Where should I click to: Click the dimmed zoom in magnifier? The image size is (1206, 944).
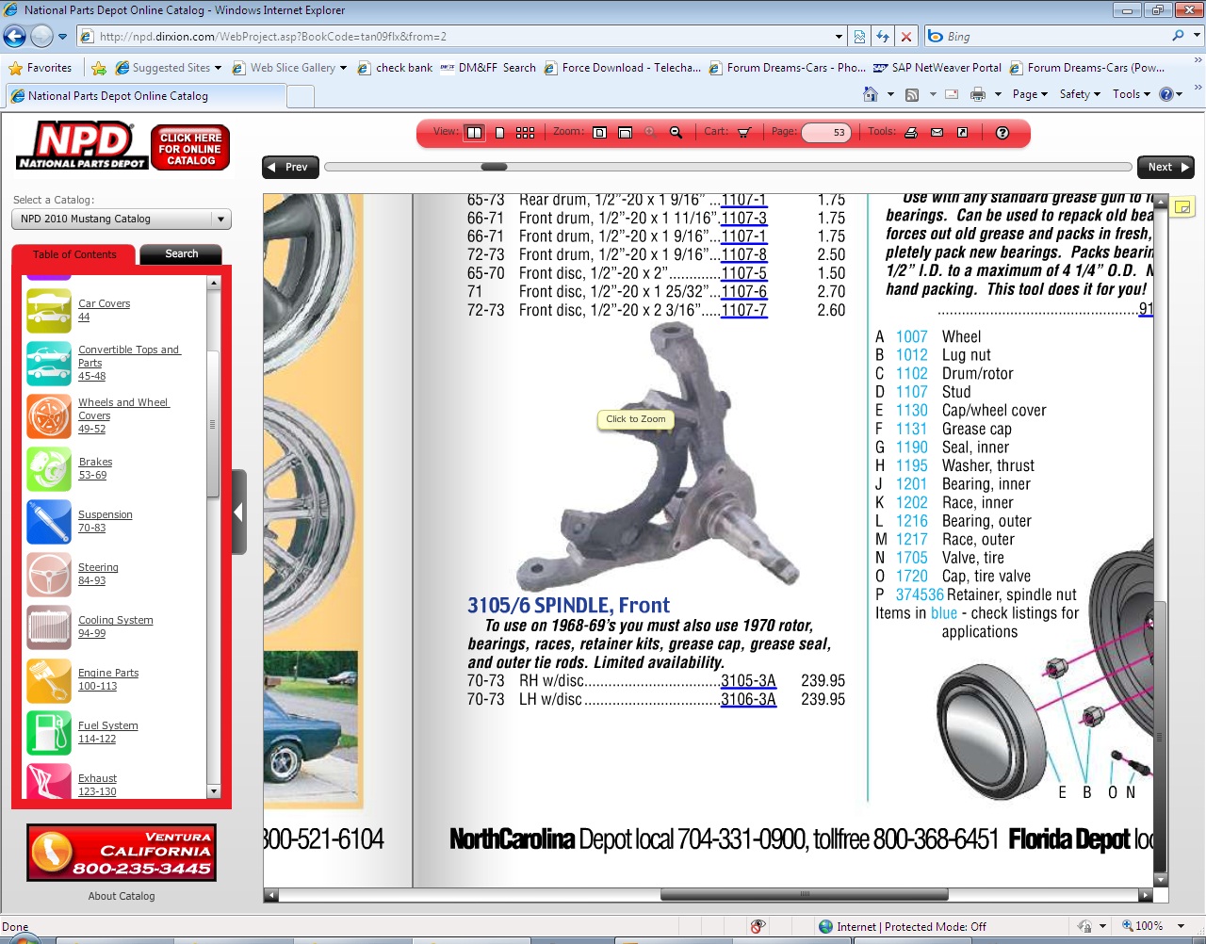point(650,133)
